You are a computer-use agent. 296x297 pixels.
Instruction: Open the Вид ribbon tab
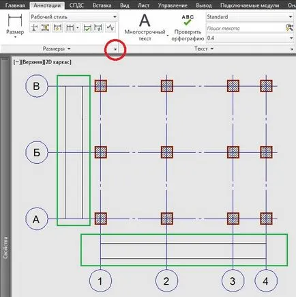(125, 5)
